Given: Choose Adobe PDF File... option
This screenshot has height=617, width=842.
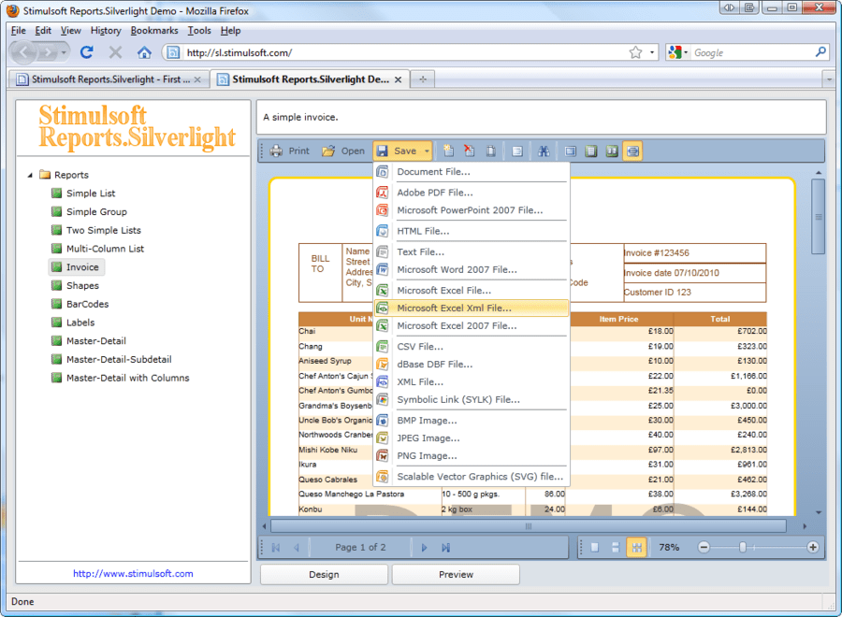Looking at the screenshot, I should click(471, 192).
